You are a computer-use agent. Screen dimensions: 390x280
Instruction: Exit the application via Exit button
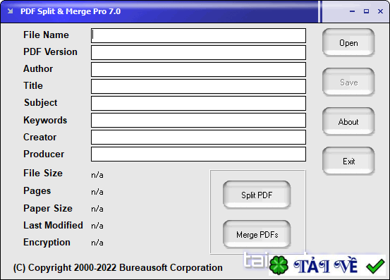pos(348,161)
